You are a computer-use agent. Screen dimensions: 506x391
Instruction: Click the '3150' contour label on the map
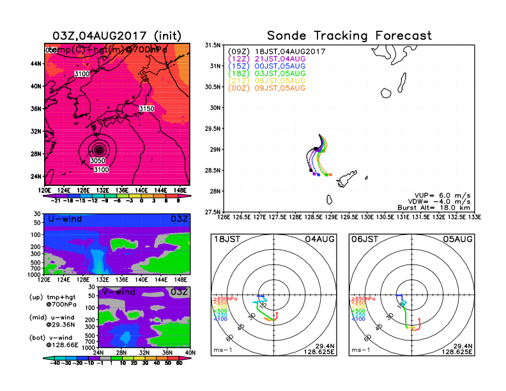[x=146, y=109]
